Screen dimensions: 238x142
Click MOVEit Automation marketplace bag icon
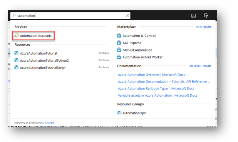(x=119, y=50)
